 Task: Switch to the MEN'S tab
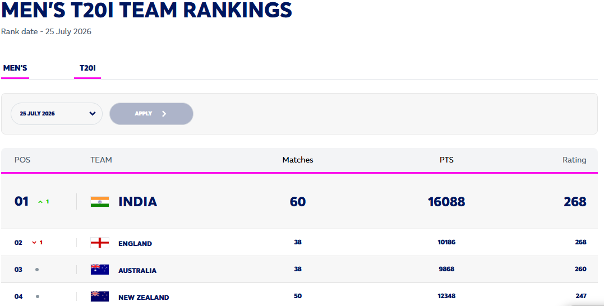click(15, 68)
